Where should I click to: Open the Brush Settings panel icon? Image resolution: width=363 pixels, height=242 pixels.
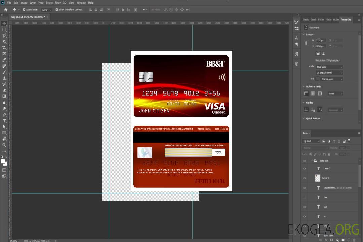296,22
